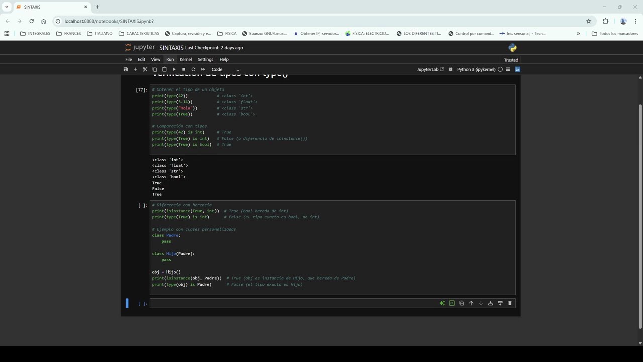The image size is (643, 362).
Task: Open the Edit menu
Action: (141, 59)
